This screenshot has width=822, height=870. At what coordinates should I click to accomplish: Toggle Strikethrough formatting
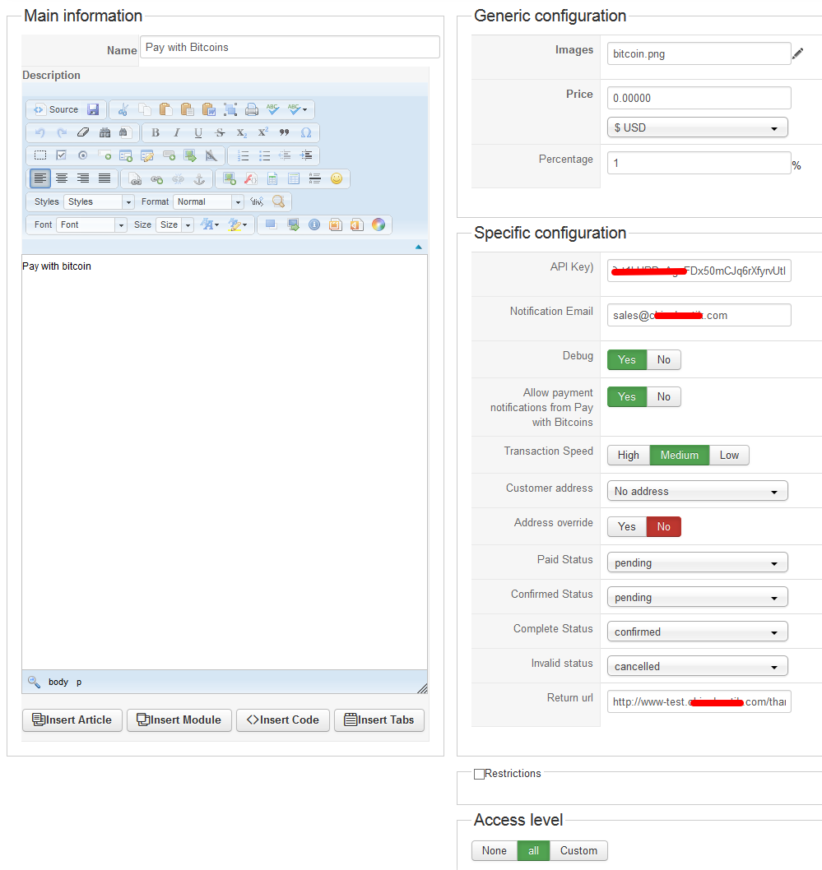(x=220, y=132)
